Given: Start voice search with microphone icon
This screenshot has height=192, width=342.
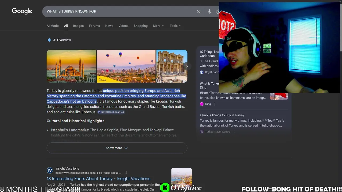Looking at the screenshot, I should click(210, 11).
